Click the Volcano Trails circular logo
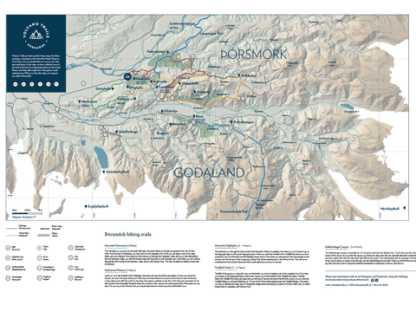The image size is (416, 312). 36,36
